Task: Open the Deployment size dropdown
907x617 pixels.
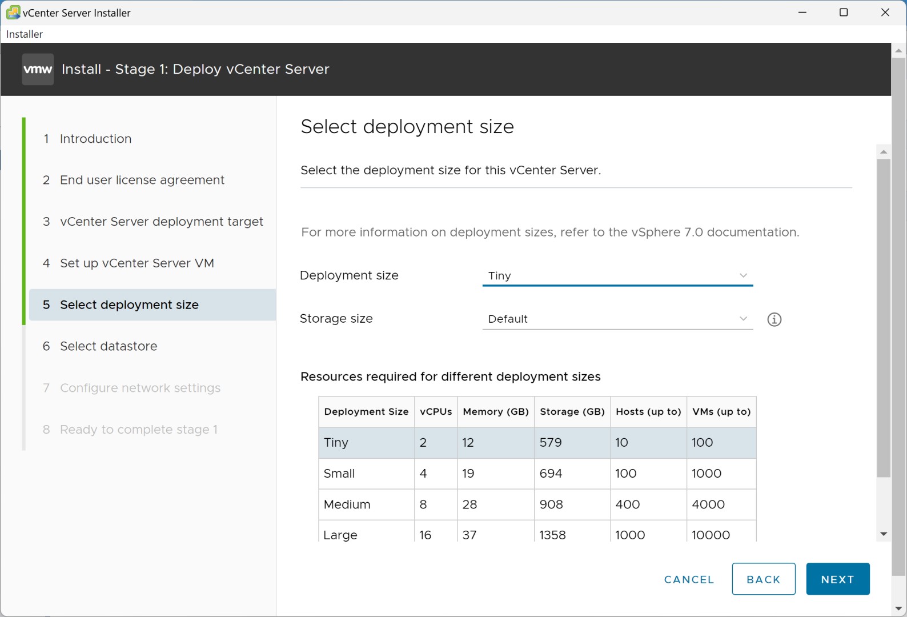Action: [617, 276]
